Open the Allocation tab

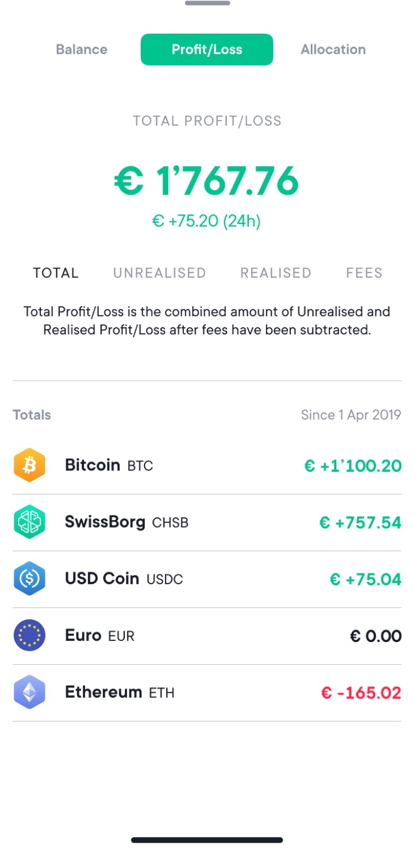point(333,49)
